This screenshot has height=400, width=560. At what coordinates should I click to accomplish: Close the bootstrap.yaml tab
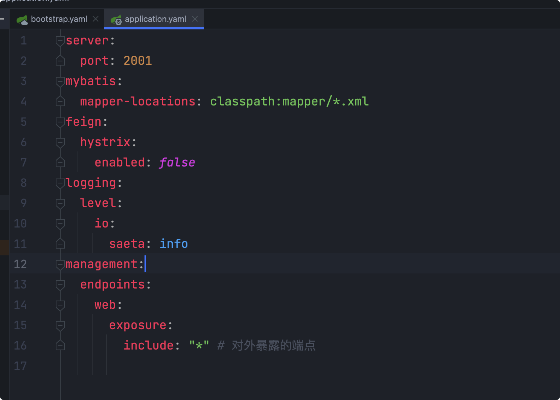[96, 19]
